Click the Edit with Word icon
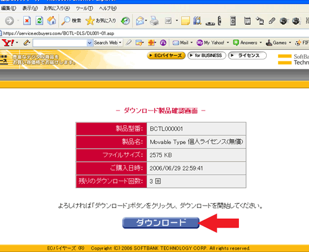This screenshot has width=309, height=252. point(168,21)
